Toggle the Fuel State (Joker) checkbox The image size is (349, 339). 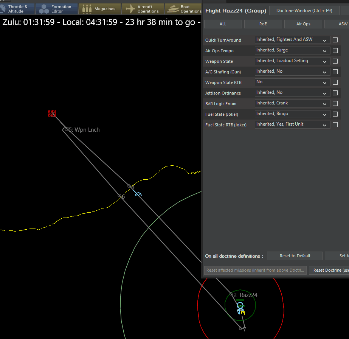pos(335,114)
